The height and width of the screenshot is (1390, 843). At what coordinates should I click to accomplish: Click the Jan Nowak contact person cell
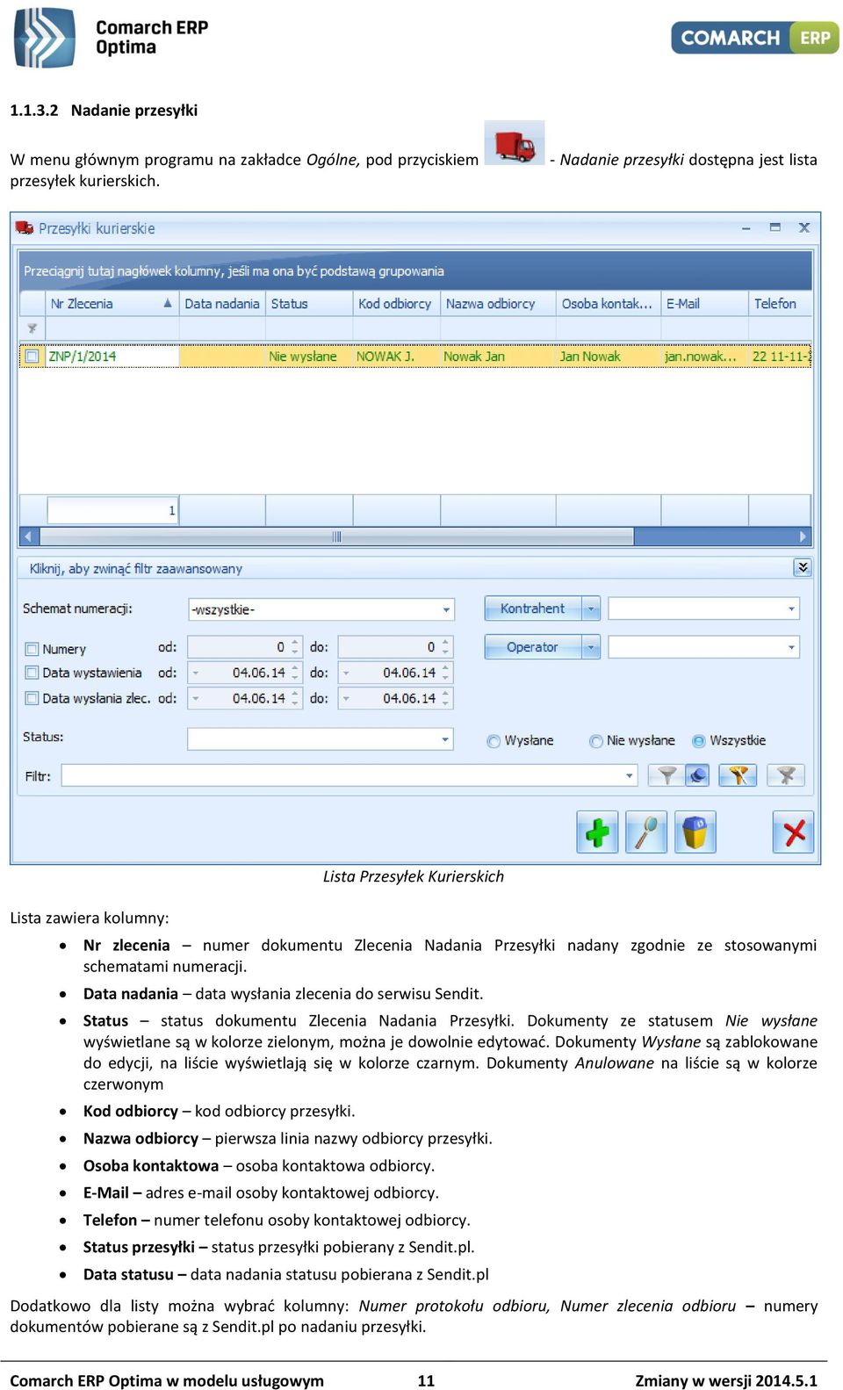point(607,357)
